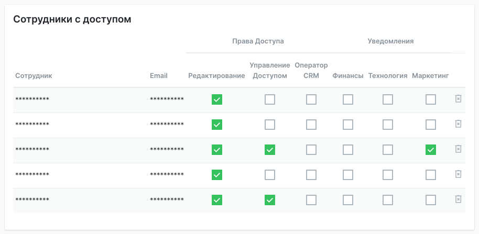Select the Технология column header

388,76
